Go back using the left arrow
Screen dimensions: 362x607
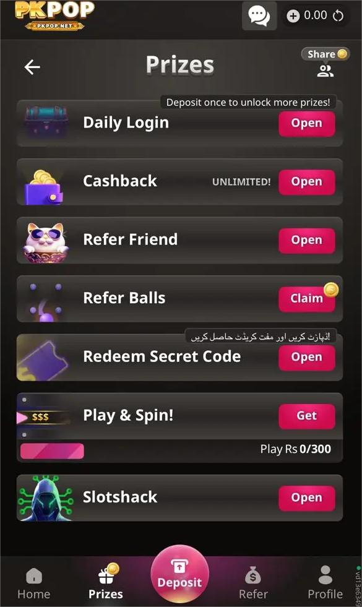32,67
